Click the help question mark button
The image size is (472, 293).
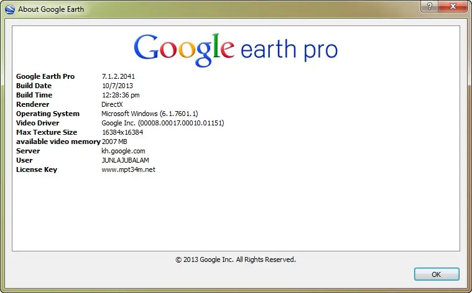coord(430,6)
